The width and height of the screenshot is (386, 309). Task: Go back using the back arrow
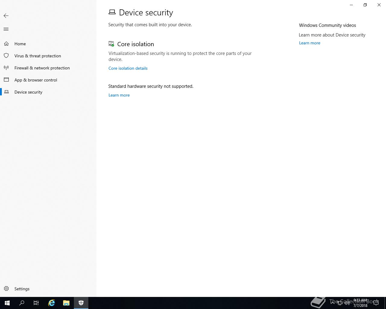point(6,16)
